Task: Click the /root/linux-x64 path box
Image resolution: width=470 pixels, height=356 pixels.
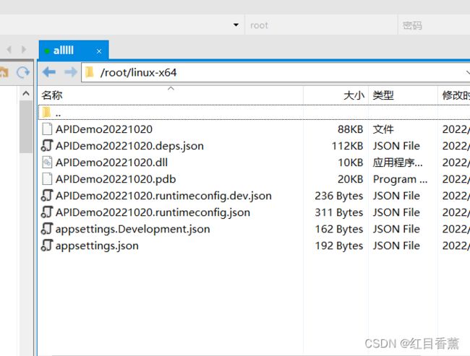Action: [x=275, y=72]
